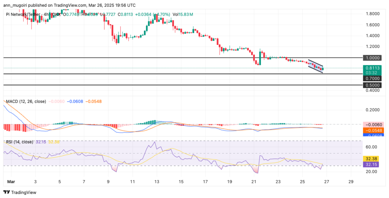389x198 pixels.
Task: Click the RSI peak near March 13
Action: (155, 142)
